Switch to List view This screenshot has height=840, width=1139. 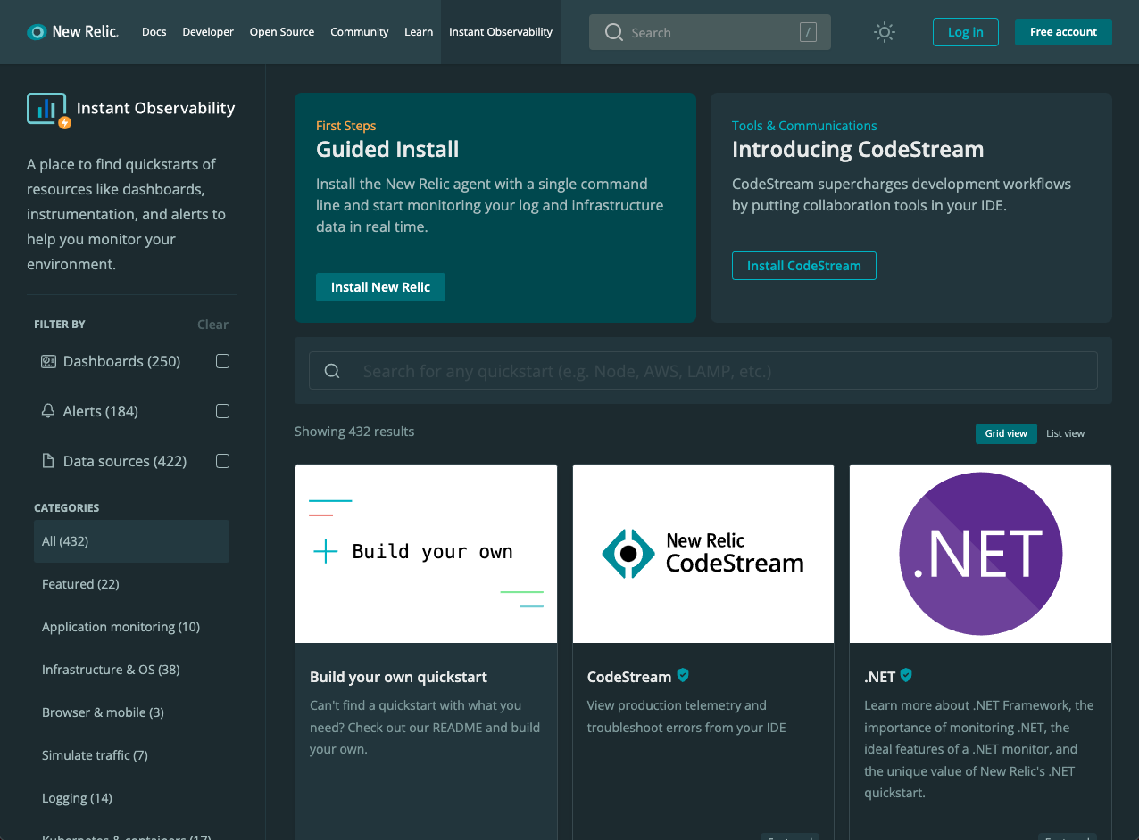point(1065,433)
